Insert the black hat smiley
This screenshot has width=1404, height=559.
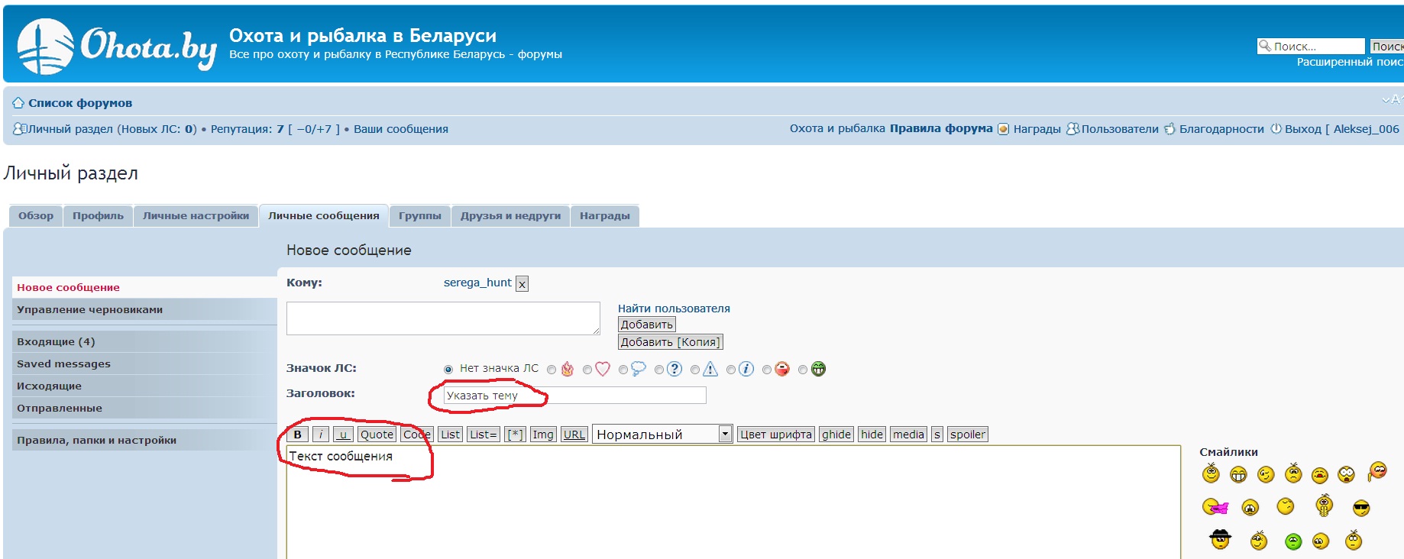point(1220,540)
